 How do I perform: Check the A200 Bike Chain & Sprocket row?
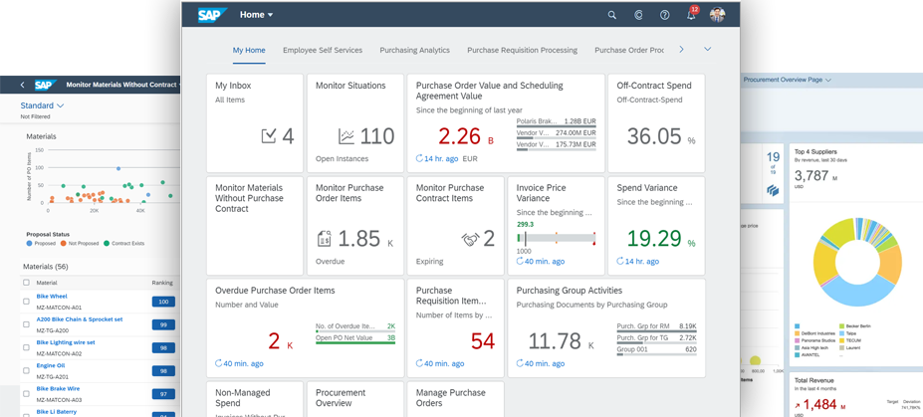26,323
